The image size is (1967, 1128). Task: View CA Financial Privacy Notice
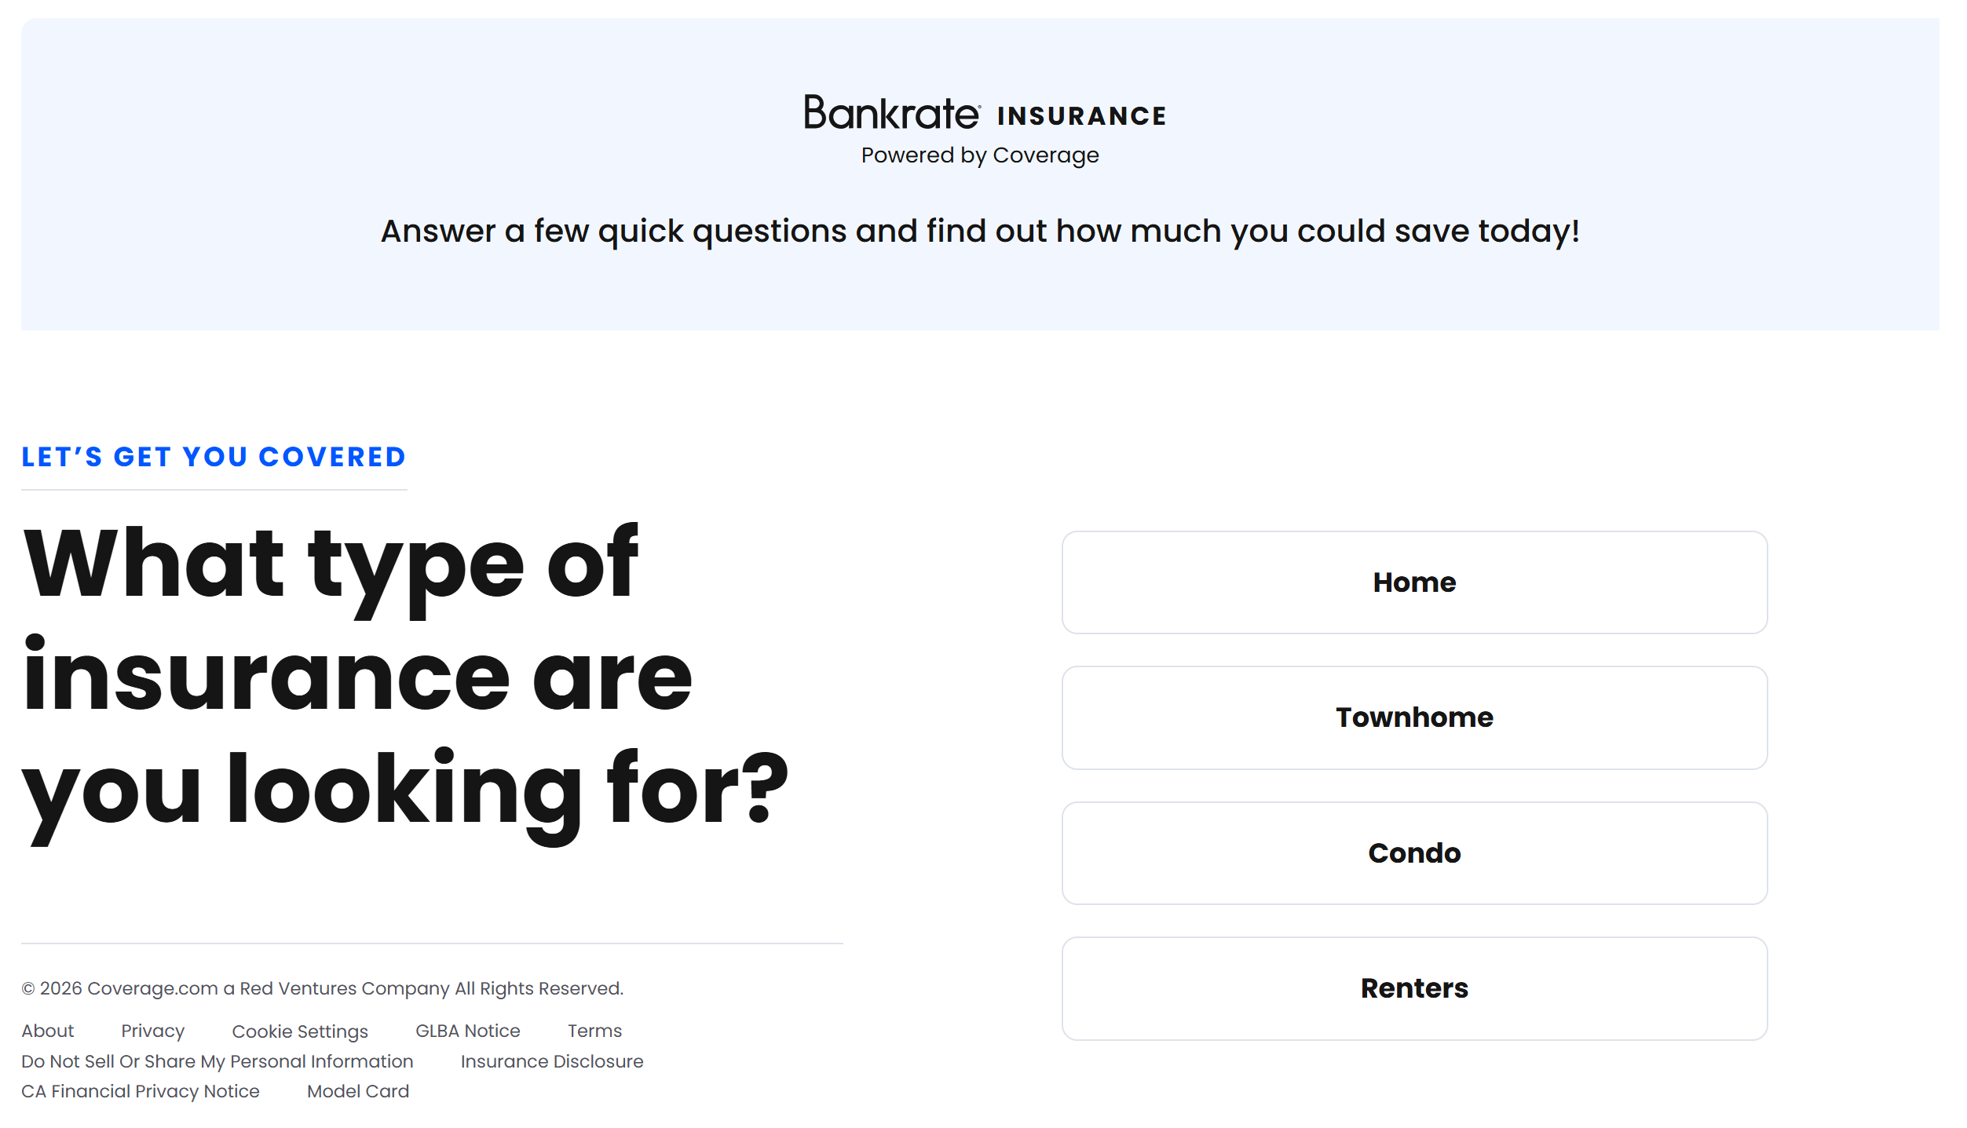[x=140, y=1091]
